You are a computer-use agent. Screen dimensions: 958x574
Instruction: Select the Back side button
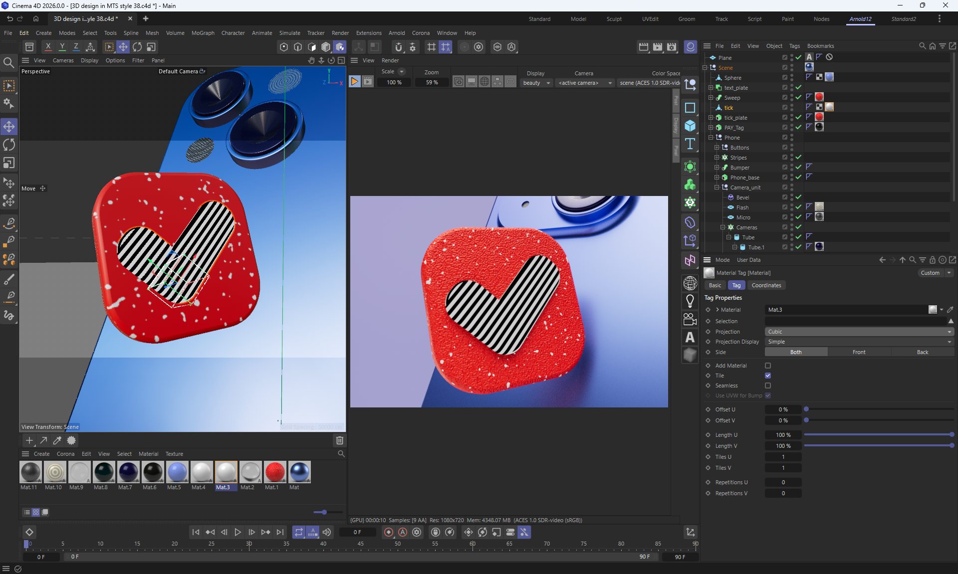[x=922, y=352]
